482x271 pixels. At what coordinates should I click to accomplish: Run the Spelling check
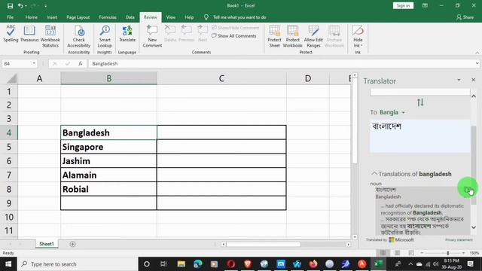11,34
